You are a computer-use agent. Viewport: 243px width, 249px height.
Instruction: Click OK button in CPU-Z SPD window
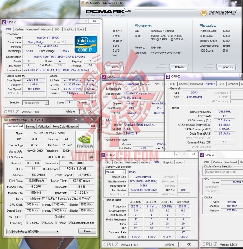coord(189,245)
